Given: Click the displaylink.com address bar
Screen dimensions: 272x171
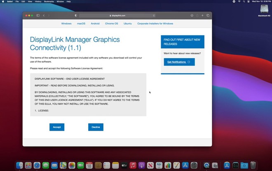Looking at the screenshot, I should pos(117,15).
